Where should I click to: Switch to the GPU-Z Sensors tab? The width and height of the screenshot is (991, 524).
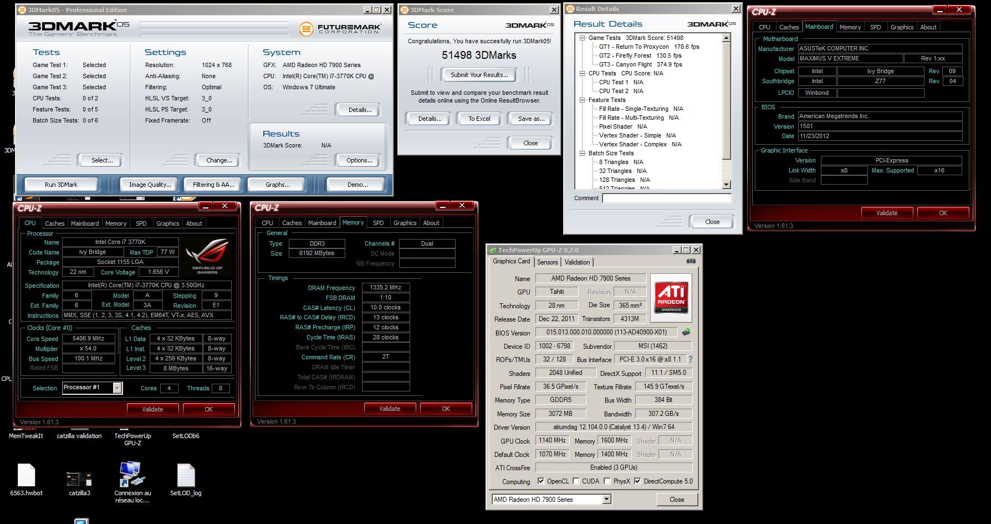[547, 262]
